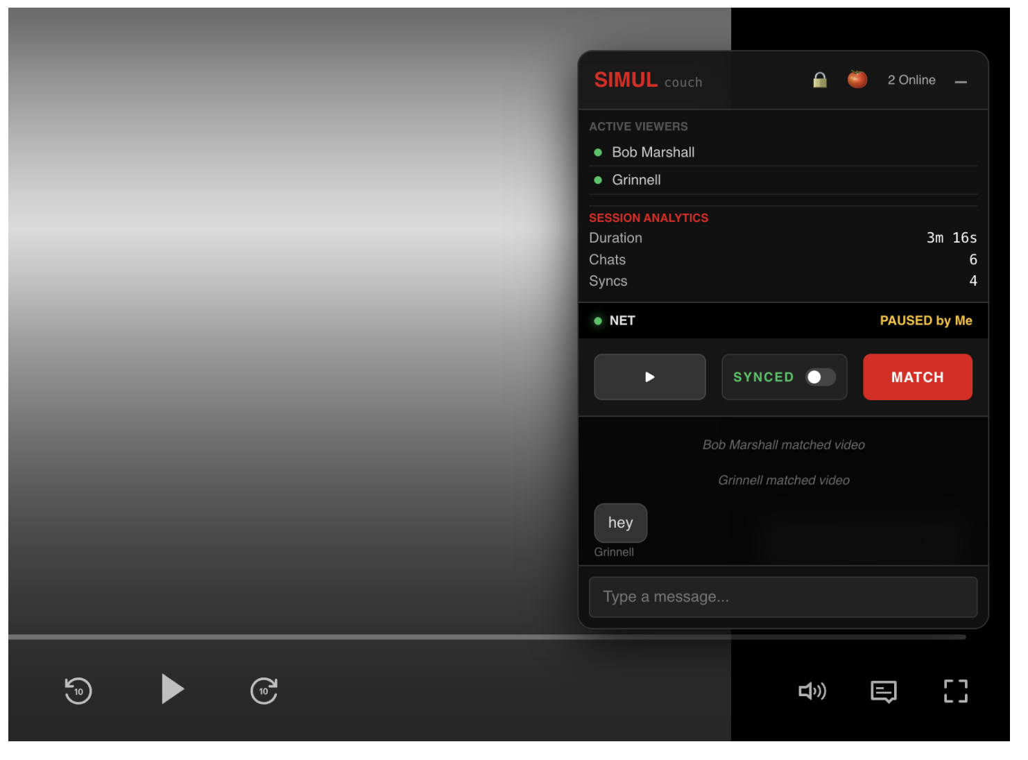
Task: Click the couch room name
Action: click(683, 83)
